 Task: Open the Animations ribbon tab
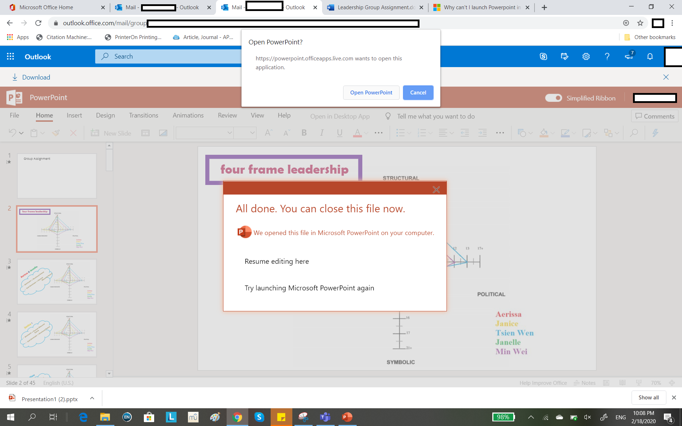[x=188, y=115]
